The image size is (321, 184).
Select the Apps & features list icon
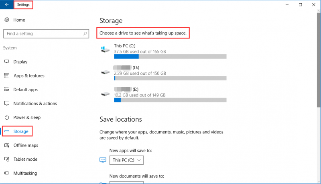7,76
